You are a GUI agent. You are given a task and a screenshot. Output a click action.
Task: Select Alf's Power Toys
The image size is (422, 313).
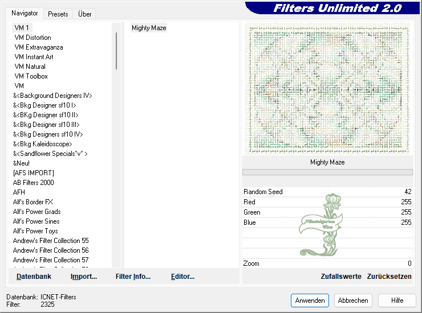coord(35,231)
